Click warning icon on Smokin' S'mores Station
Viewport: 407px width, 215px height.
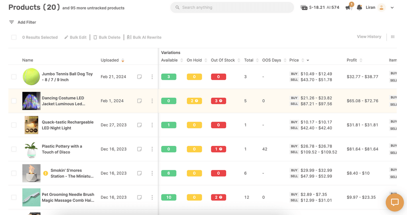(45, 173)
